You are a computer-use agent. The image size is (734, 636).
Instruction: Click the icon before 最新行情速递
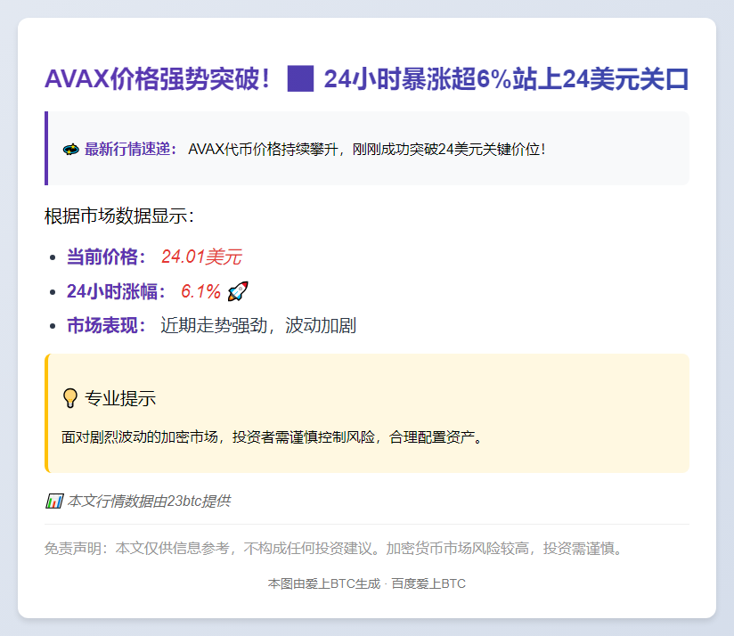(x=71, y=150)
